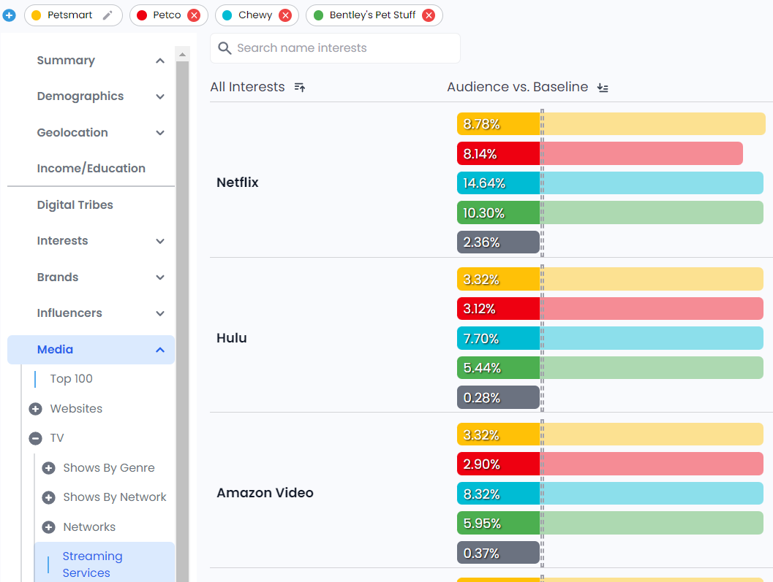The height and width of the screenshot is (582, 773).
Task: Remove the Petco audience chip
Action: pyautogui.click(x=195, y=15)
